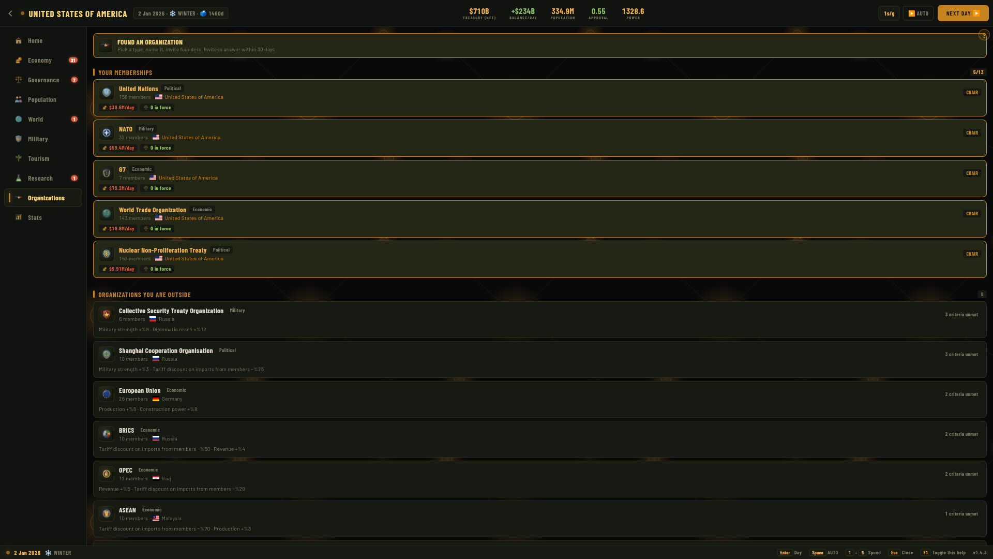Screen dimensions: 993x559
Task: Click the $39.6M/day cost for United Nations
Action: point(118,108)
